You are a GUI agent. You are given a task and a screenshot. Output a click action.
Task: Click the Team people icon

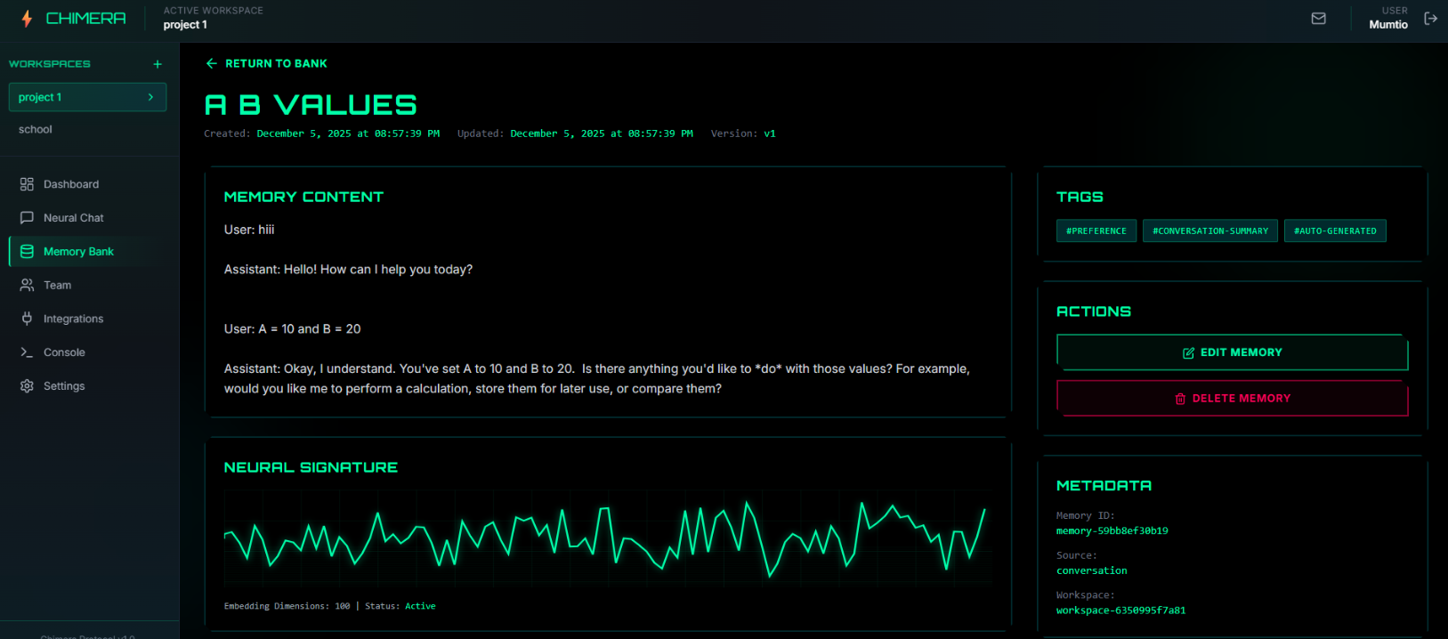(27, 286)
